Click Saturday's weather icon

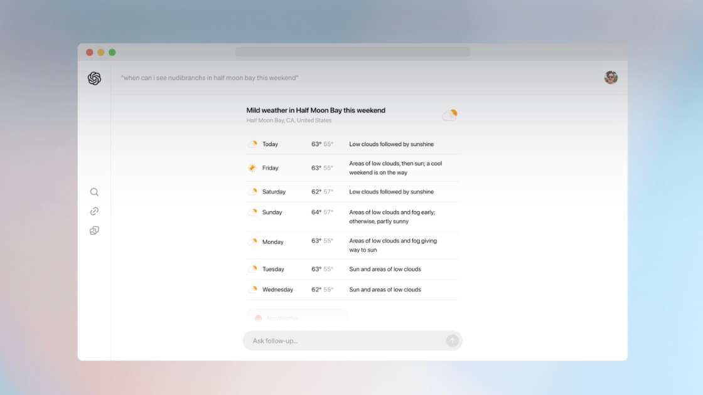(x=252, y=192)
